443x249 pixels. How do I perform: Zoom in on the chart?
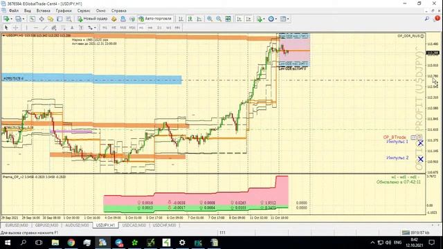click(x=210, y=19)
